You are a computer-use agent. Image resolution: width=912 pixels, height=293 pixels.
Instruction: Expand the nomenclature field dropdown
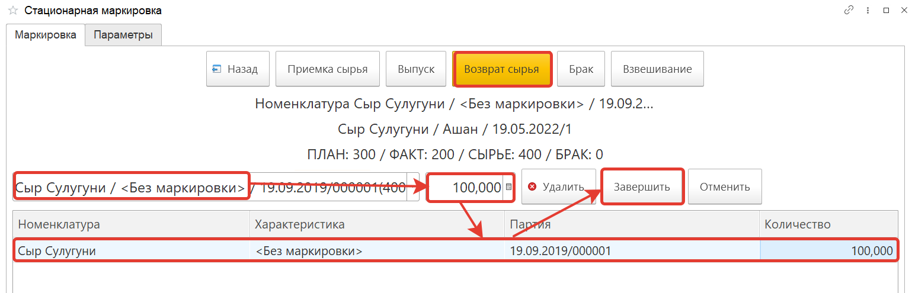(412, 188)
